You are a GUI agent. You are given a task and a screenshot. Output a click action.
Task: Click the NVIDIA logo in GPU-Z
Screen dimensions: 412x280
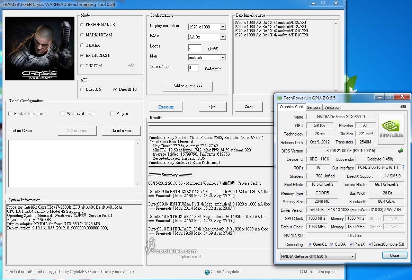click(391, 129)
